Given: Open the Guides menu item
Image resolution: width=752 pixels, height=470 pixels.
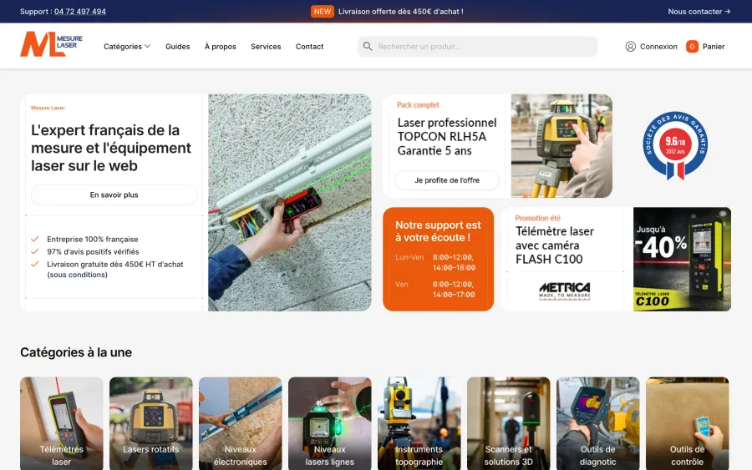Looking at the screenshot, I should click(177, 47).
